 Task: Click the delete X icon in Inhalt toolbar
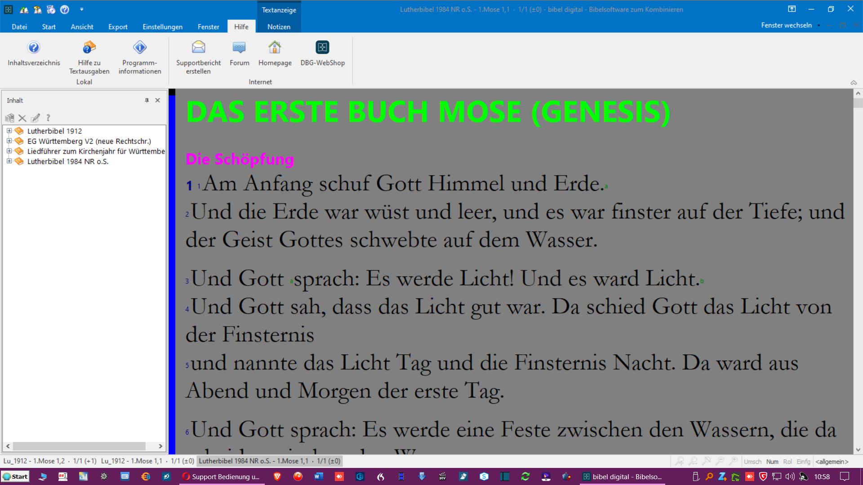(22, 118)
